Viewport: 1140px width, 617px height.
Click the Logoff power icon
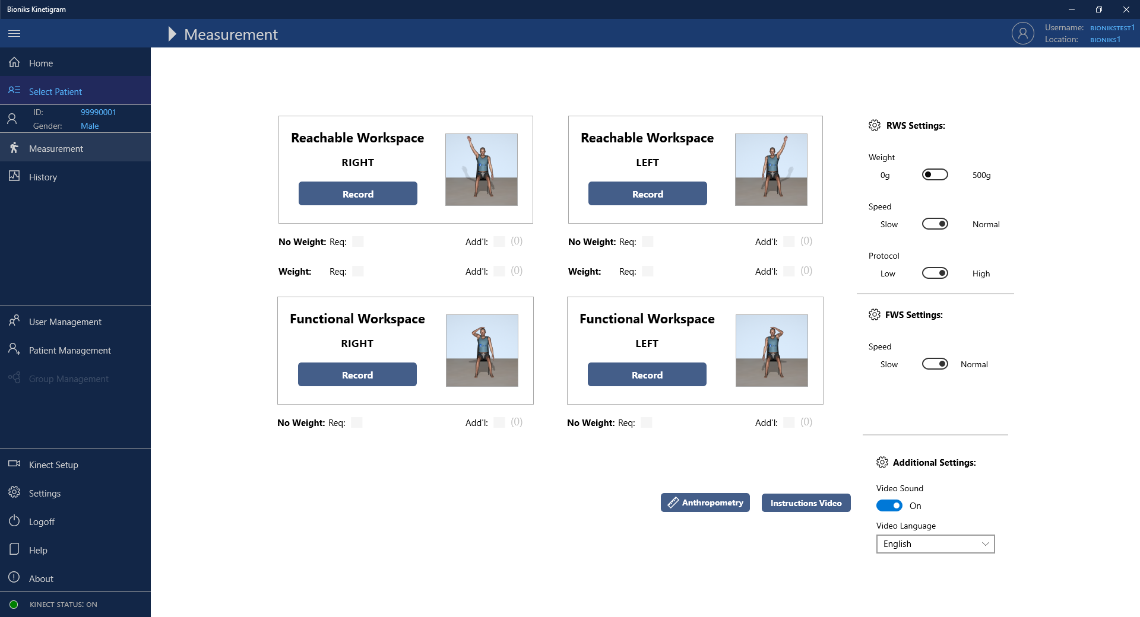click(x=14, y=521)
